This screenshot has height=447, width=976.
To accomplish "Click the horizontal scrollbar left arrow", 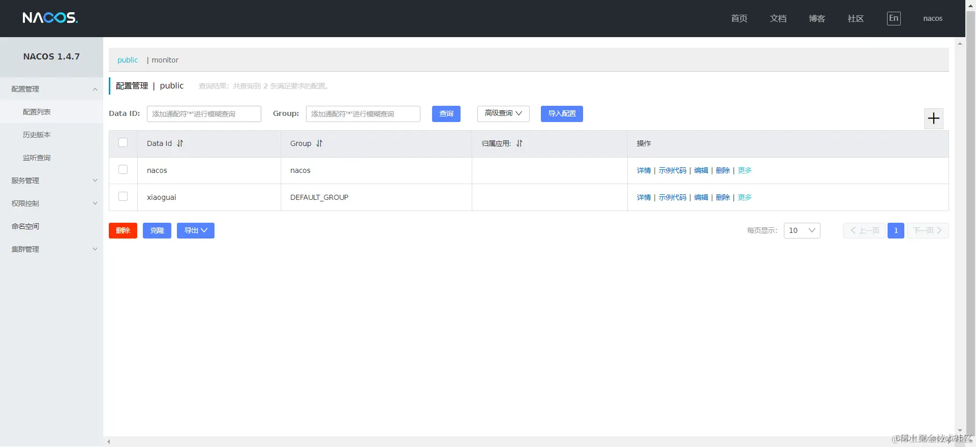I will (x=108, y=441).
